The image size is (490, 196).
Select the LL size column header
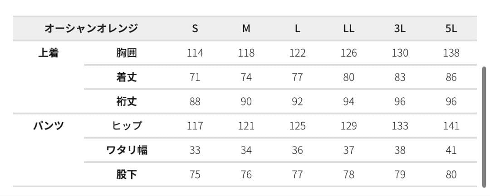(x=348, y=29)
